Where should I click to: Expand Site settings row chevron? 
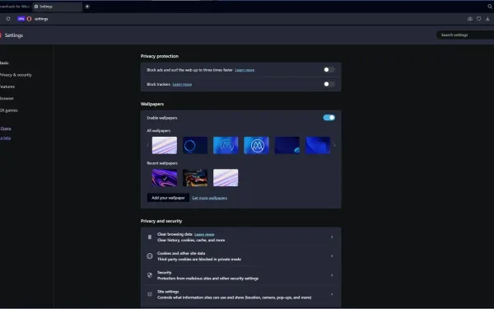click(x=332, y=294)
